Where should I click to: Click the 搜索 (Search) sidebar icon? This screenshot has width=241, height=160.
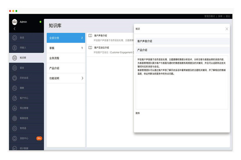(x=21, y=88)
